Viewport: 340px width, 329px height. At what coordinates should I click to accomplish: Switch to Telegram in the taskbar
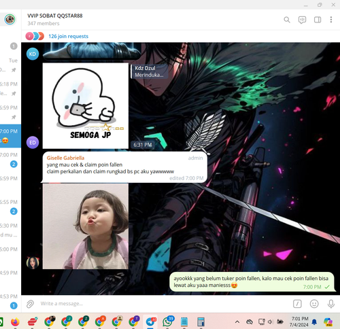click(x=150, y=322)
